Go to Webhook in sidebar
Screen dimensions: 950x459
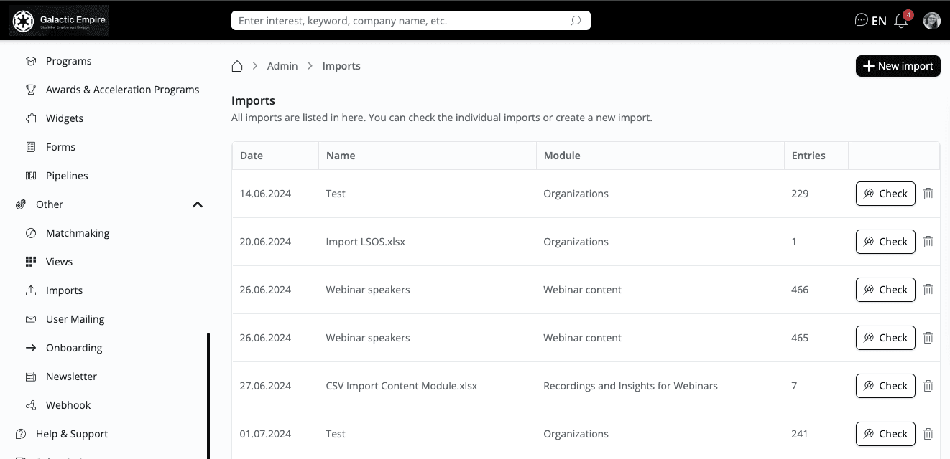point(68,405)
